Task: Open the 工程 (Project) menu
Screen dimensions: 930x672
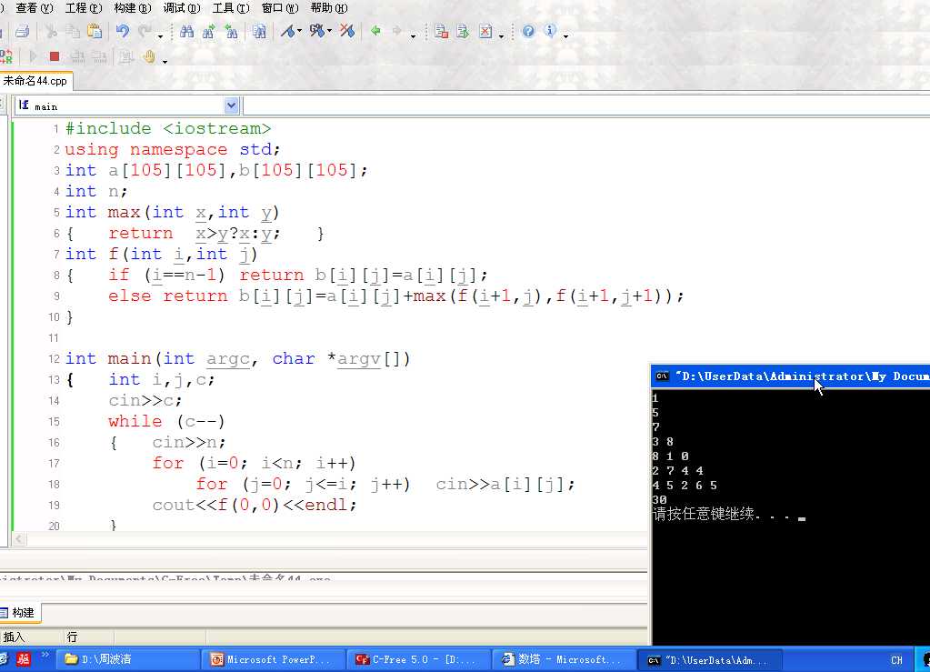Action: pos(83,8)
